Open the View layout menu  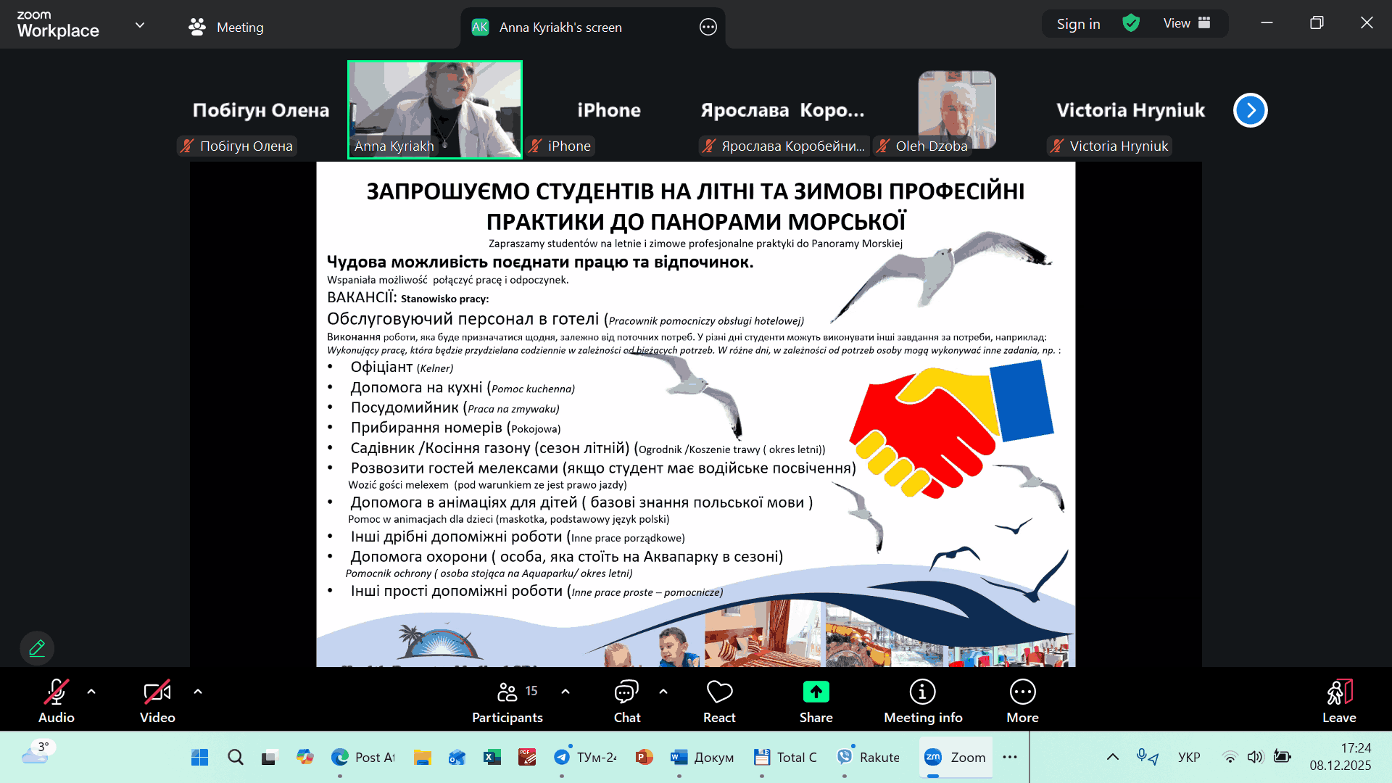point(1186,24)
